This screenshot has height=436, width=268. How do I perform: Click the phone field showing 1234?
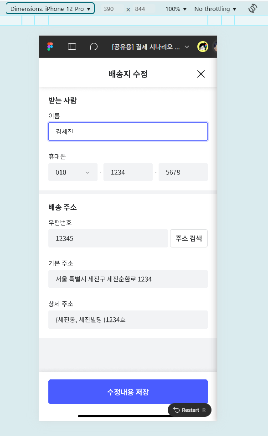(128, 172)
